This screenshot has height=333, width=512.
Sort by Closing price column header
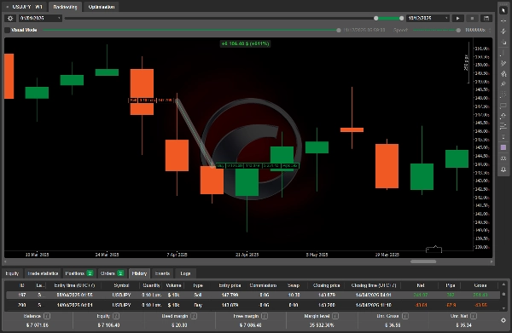tap(326, 285)
